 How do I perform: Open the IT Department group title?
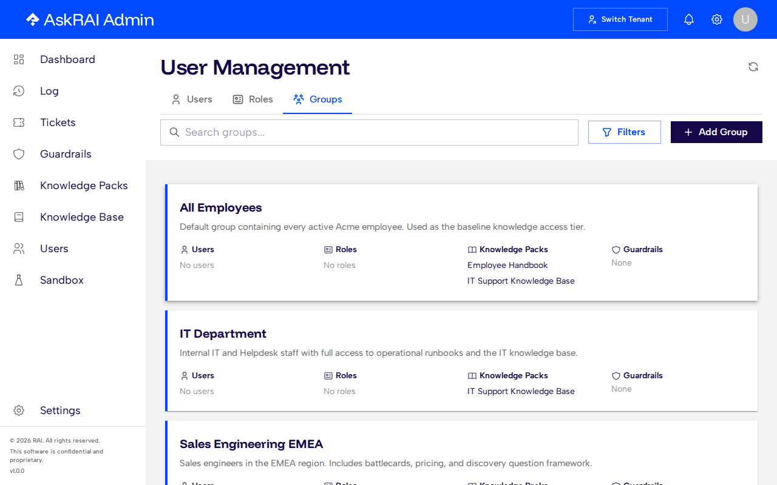pos(223,333)
